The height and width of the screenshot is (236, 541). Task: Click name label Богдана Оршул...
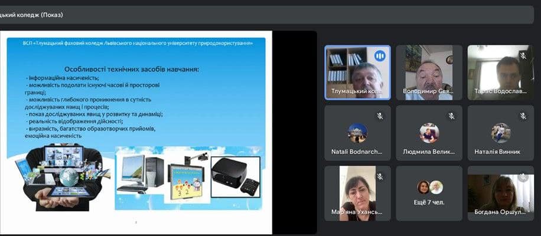500,212
